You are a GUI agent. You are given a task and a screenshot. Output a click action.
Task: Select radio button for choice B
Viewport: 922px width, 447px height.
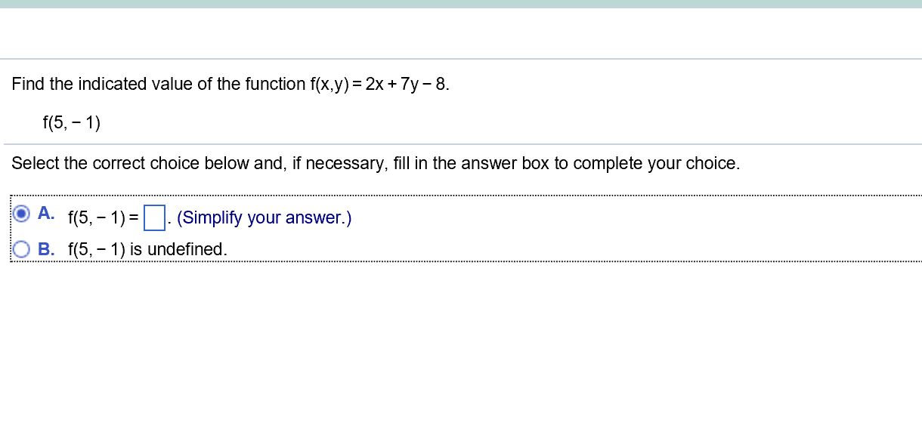pyautogui.click(x=23, y=248)
